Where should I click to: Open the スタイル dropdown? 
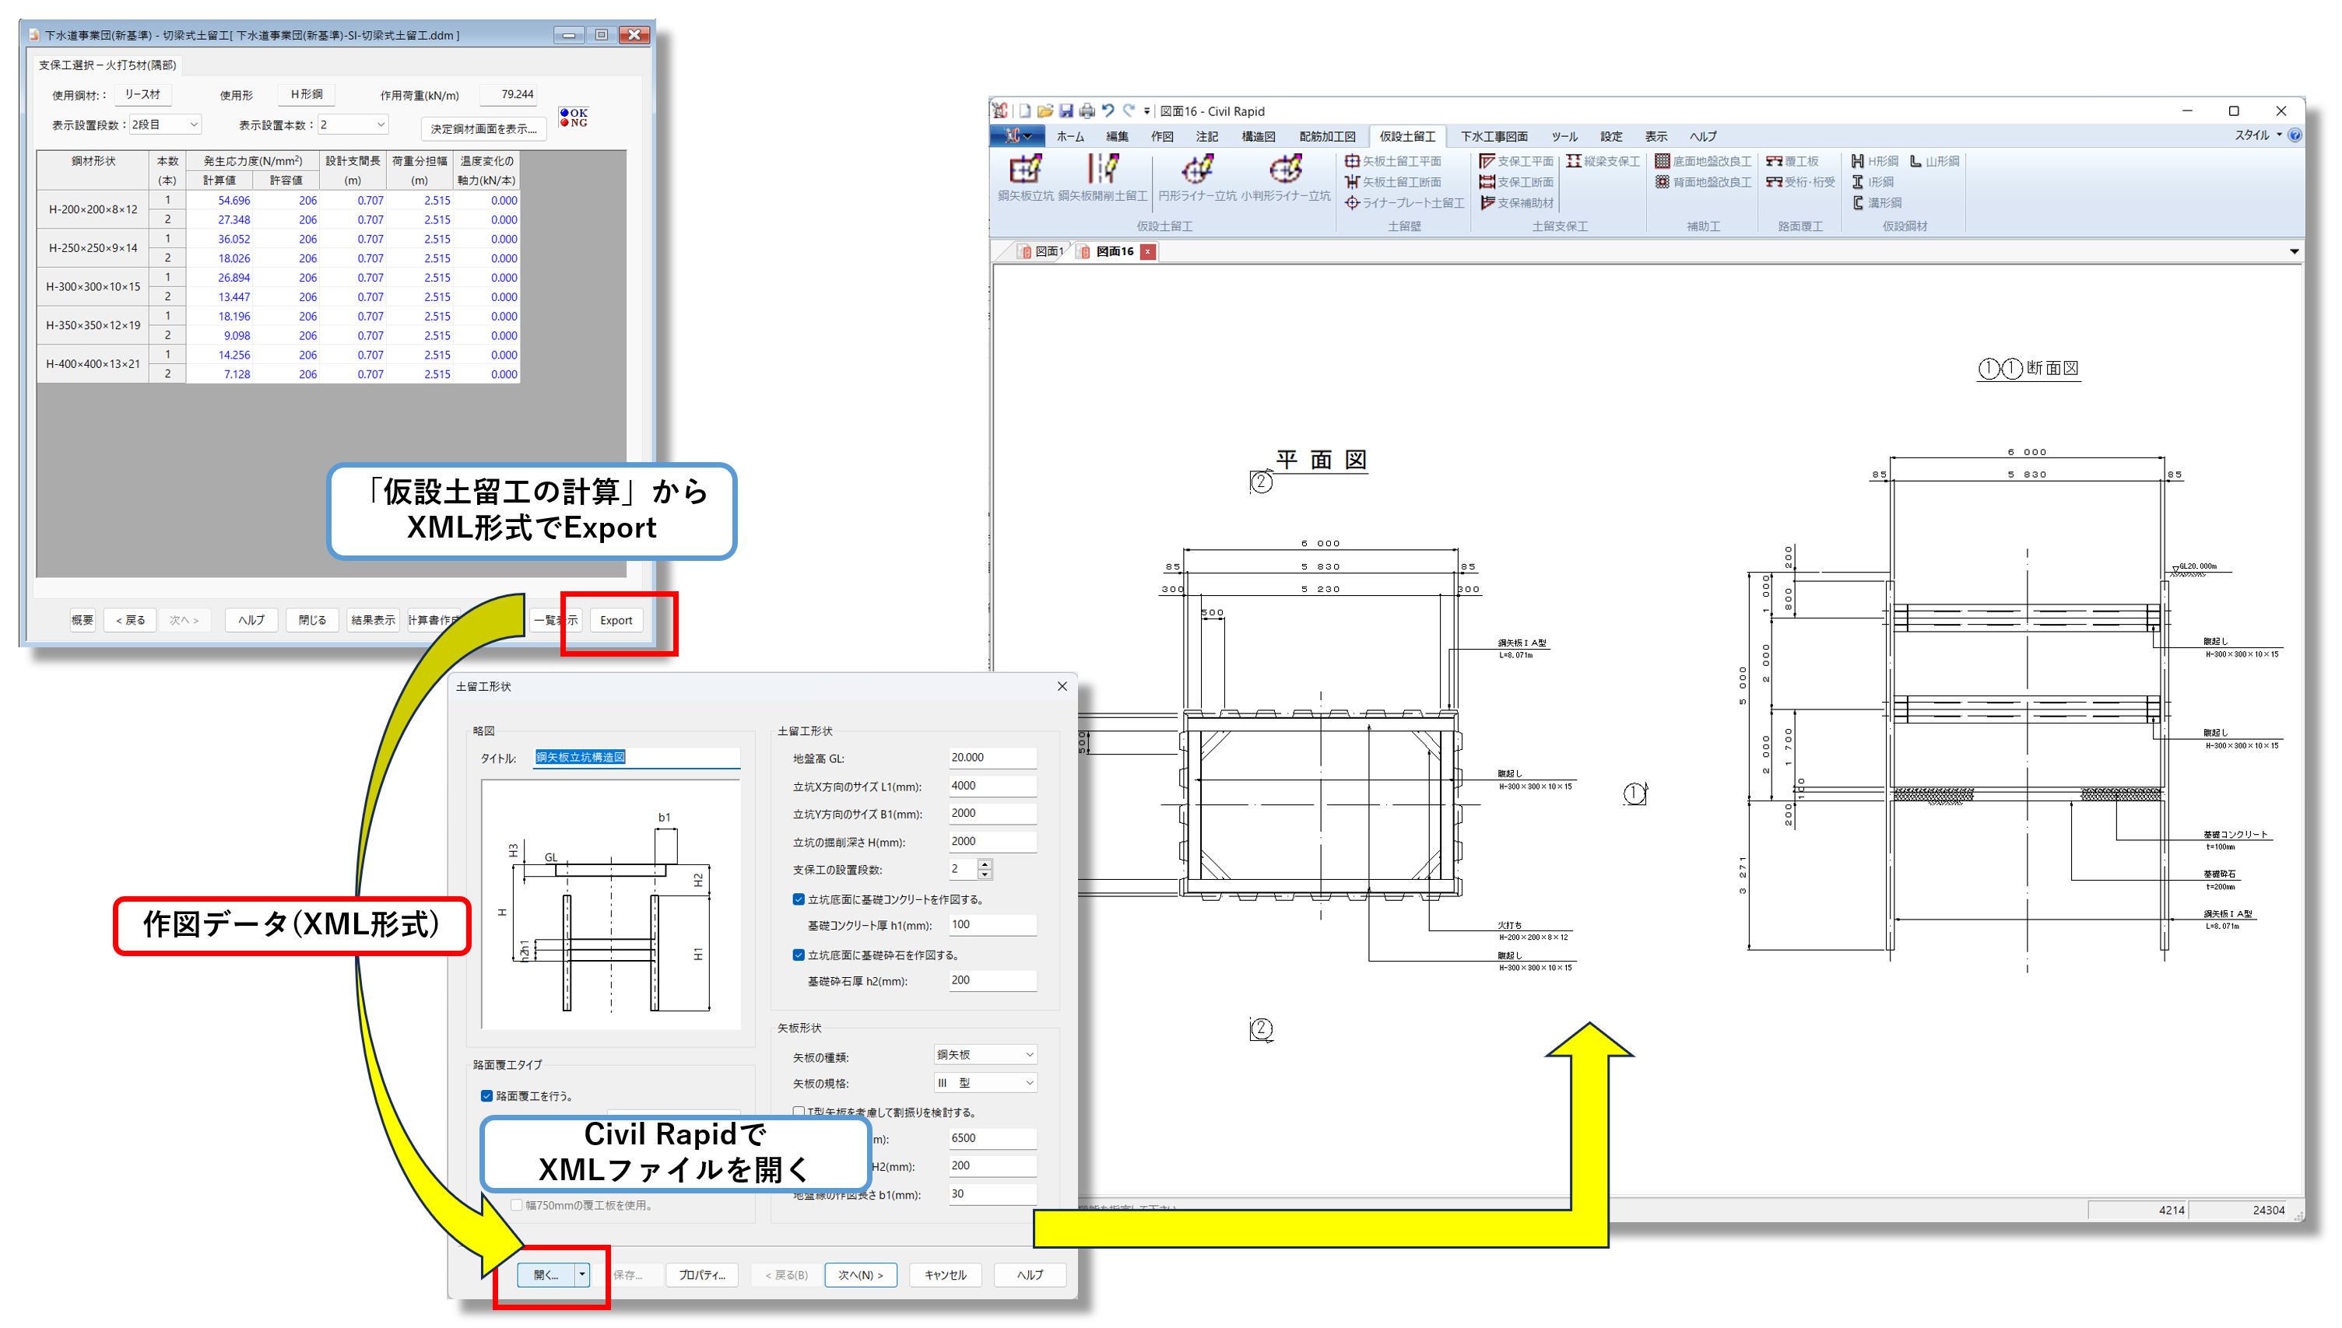(2258, 136)
